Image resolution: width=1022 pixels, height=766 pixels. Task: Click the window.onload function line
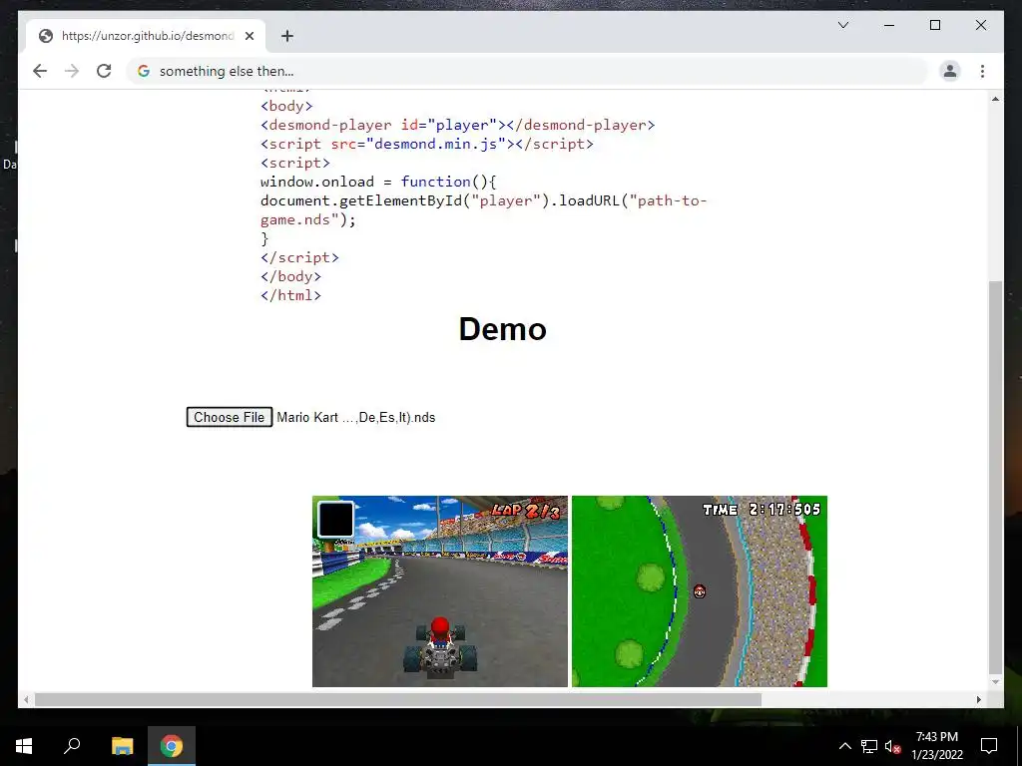(378, 182)
